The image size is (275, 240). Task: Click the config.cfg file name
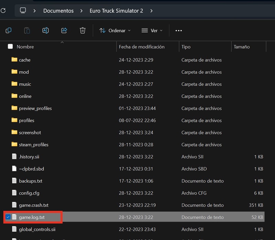(x=29, y=193)
